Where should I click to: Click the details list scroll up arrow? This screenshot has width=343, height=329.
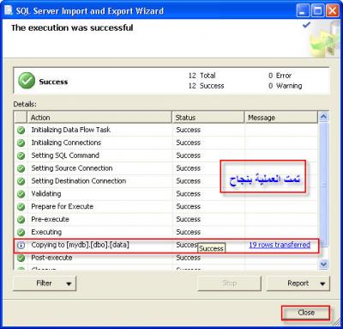coord(323,117)
